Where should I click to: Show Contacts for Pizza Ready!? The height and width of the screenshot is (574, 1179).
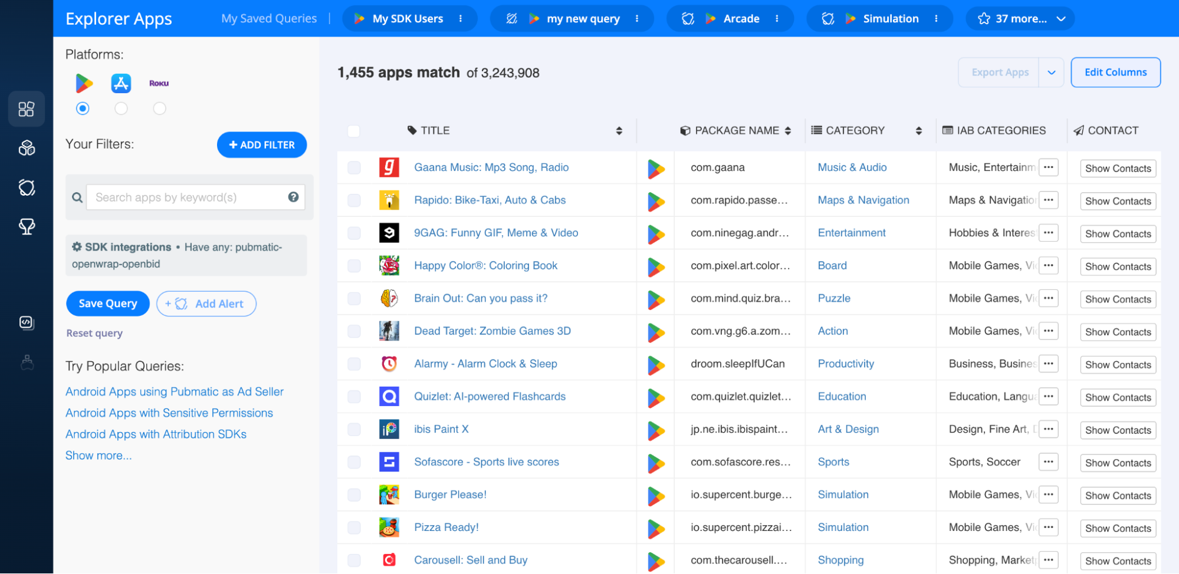tap(1118, 529)
